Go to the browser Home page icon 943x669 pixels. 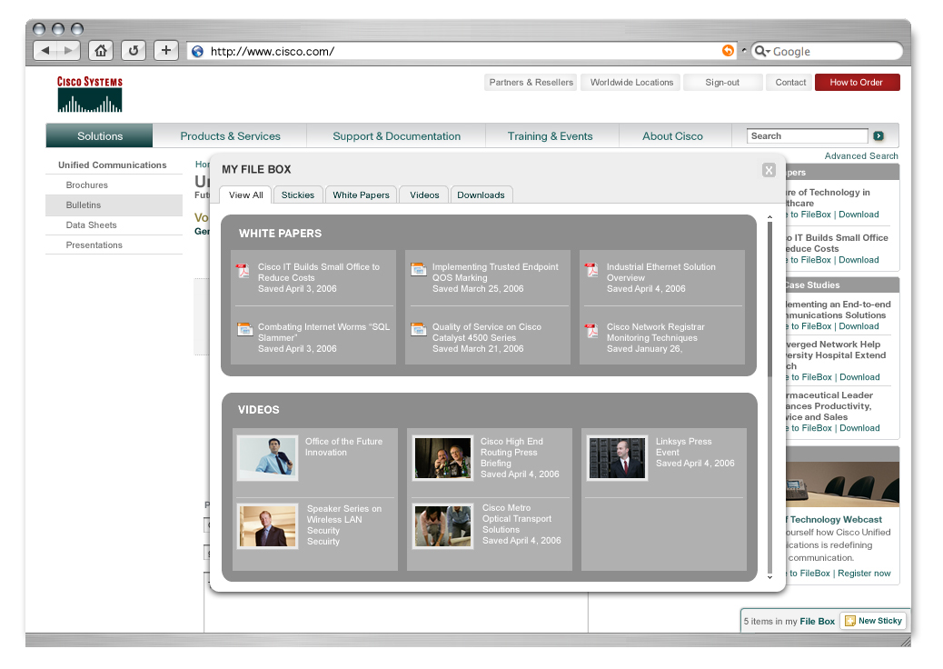(x=101, y=51)
